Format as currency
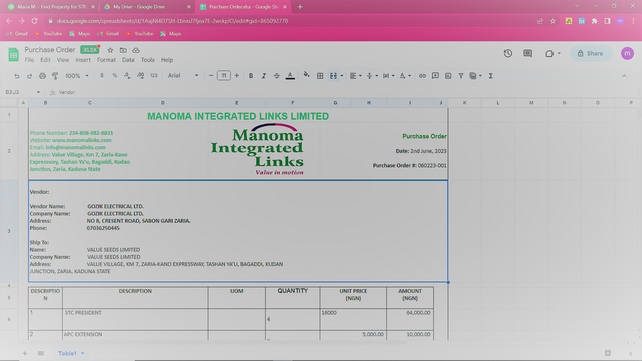Screen dimensions: 642x361 point(102,76)
